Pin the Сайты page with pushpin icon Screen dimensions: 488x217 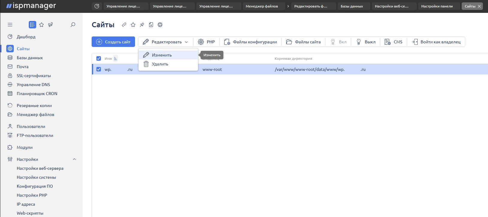(x=142, y=25)
